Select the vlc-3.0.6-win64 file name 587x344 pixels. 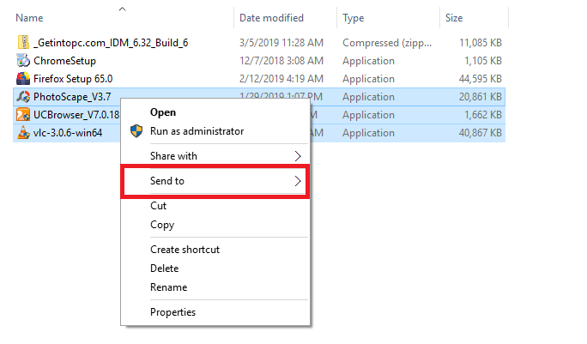(x=68, y=132)
